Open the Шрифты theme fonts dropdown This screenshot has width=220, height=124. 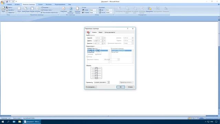pyautogui.click(x=10, y=10)
